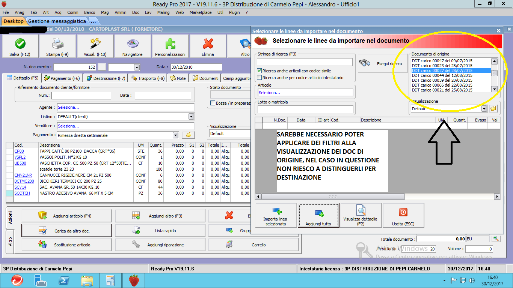Click Carica da altro doc. button
The image size is (513, 288).
click(x=67, y=231)
